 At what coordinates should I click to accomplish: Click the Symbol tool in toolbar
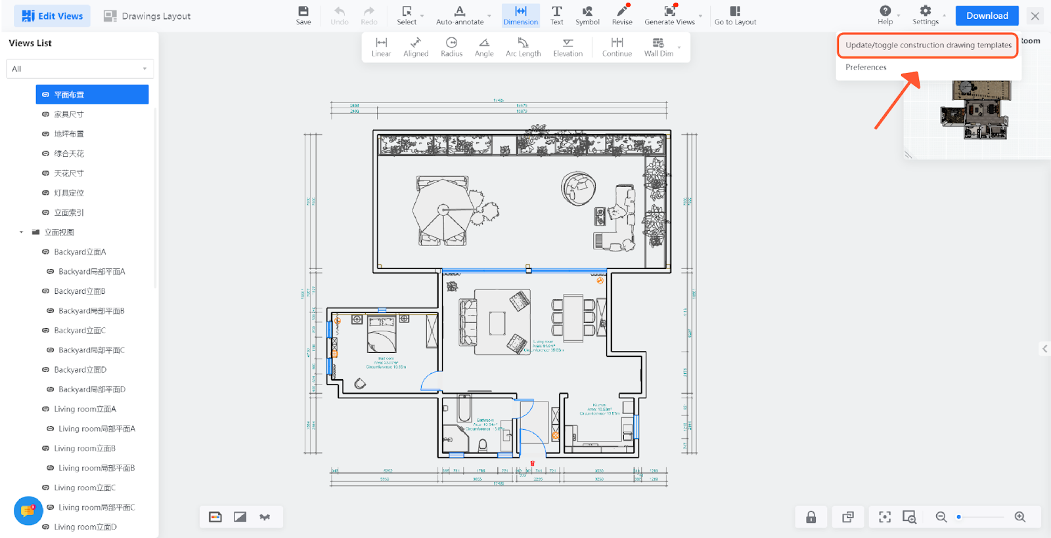point(587,16)
